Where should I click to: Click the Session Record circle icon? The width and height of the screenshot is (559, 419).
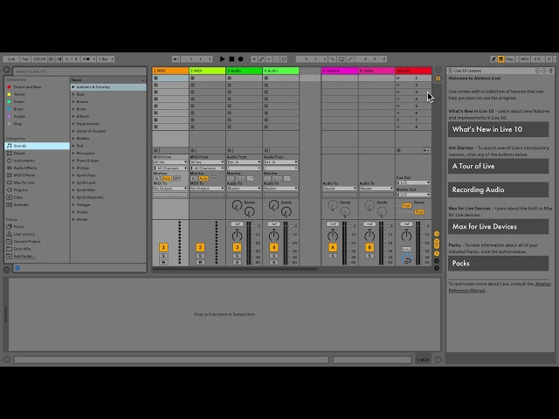tap(284, 59)
